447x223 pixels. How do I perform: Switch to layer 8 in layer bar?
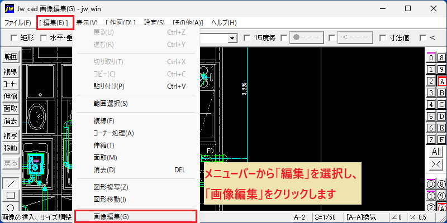(x=441, y=58)
